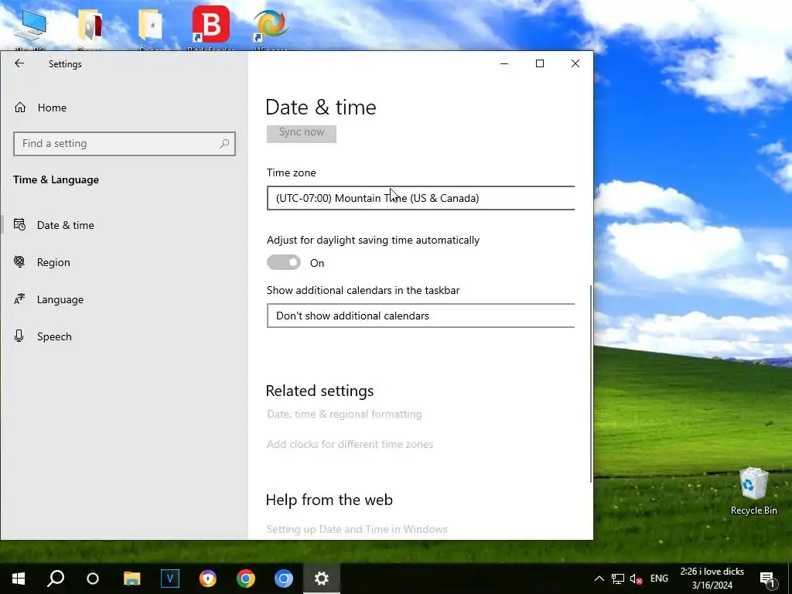Screen dimensions: 792x594
Task: Open the additional calendars dropdown
Action: (x=421, y=316)
